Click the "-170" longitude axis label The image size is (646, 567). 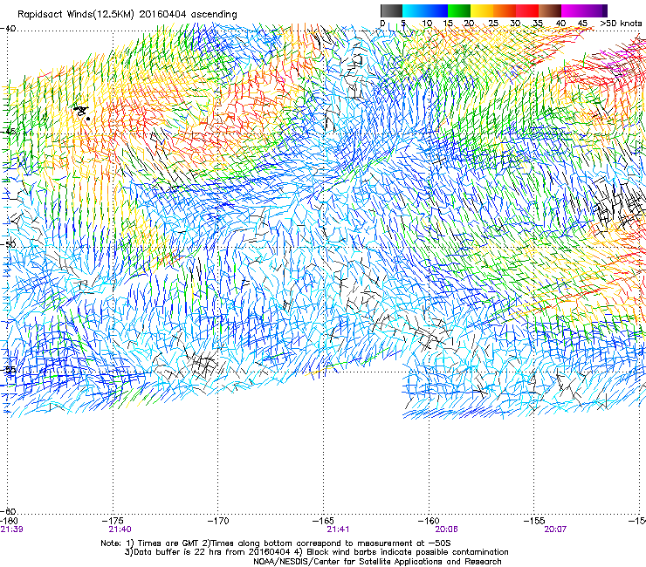coord(218,521)
